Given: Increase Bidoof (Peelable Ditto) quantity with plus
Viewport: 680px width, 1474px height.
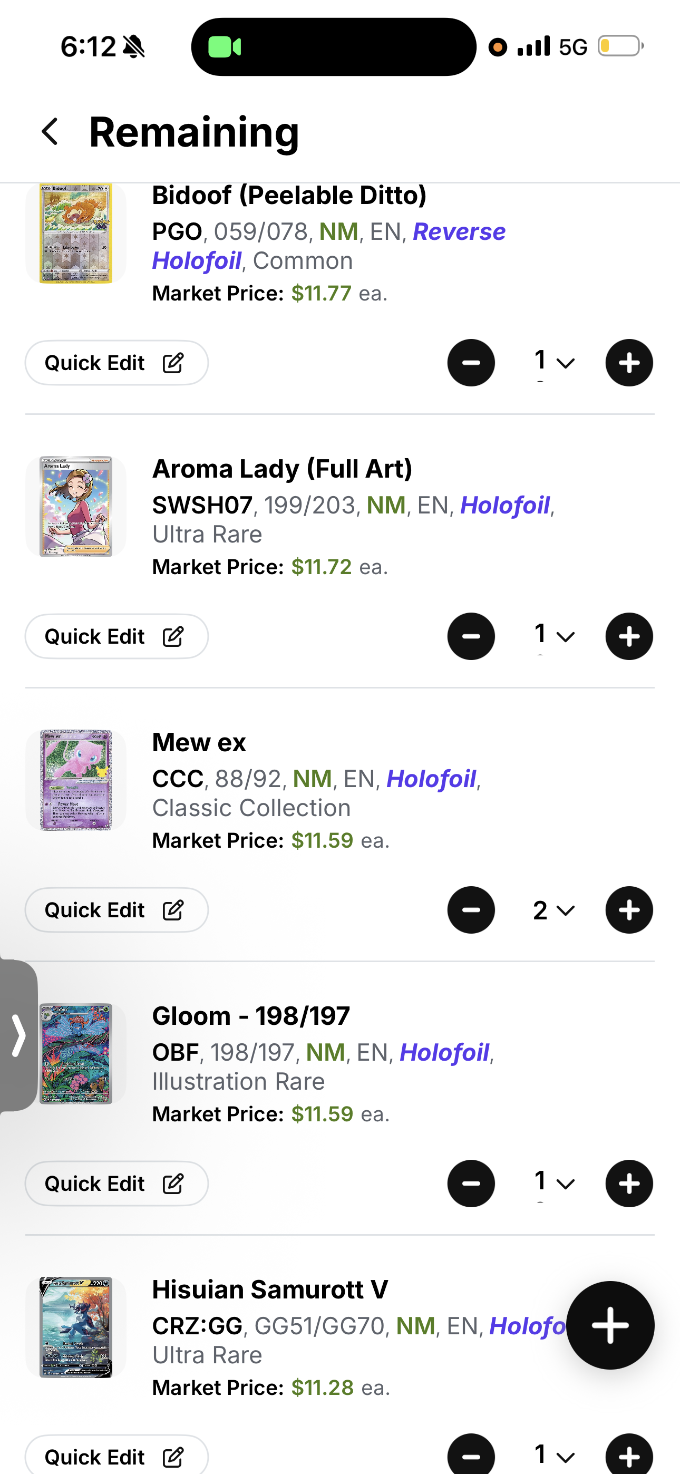Looking at the screenshot, I should [629, 363].
